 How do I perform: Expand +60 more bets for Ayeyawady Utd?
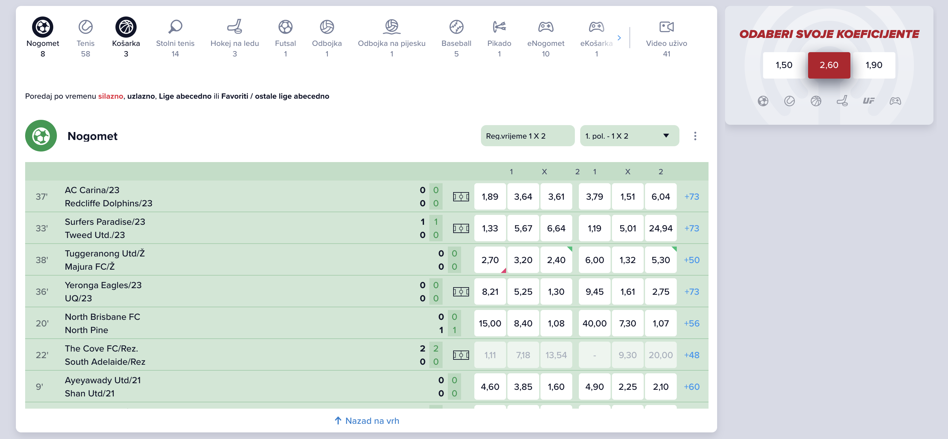pyautogui.click(x=692, y=387)
